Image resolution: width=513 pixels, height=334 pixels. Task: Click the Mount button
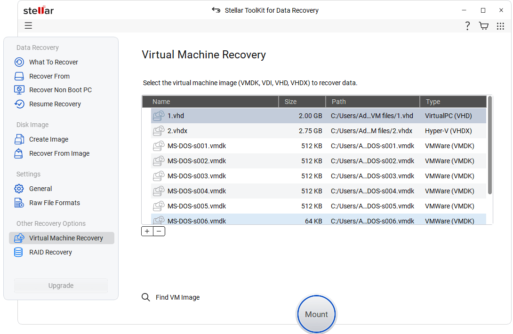tap(316, 314)
